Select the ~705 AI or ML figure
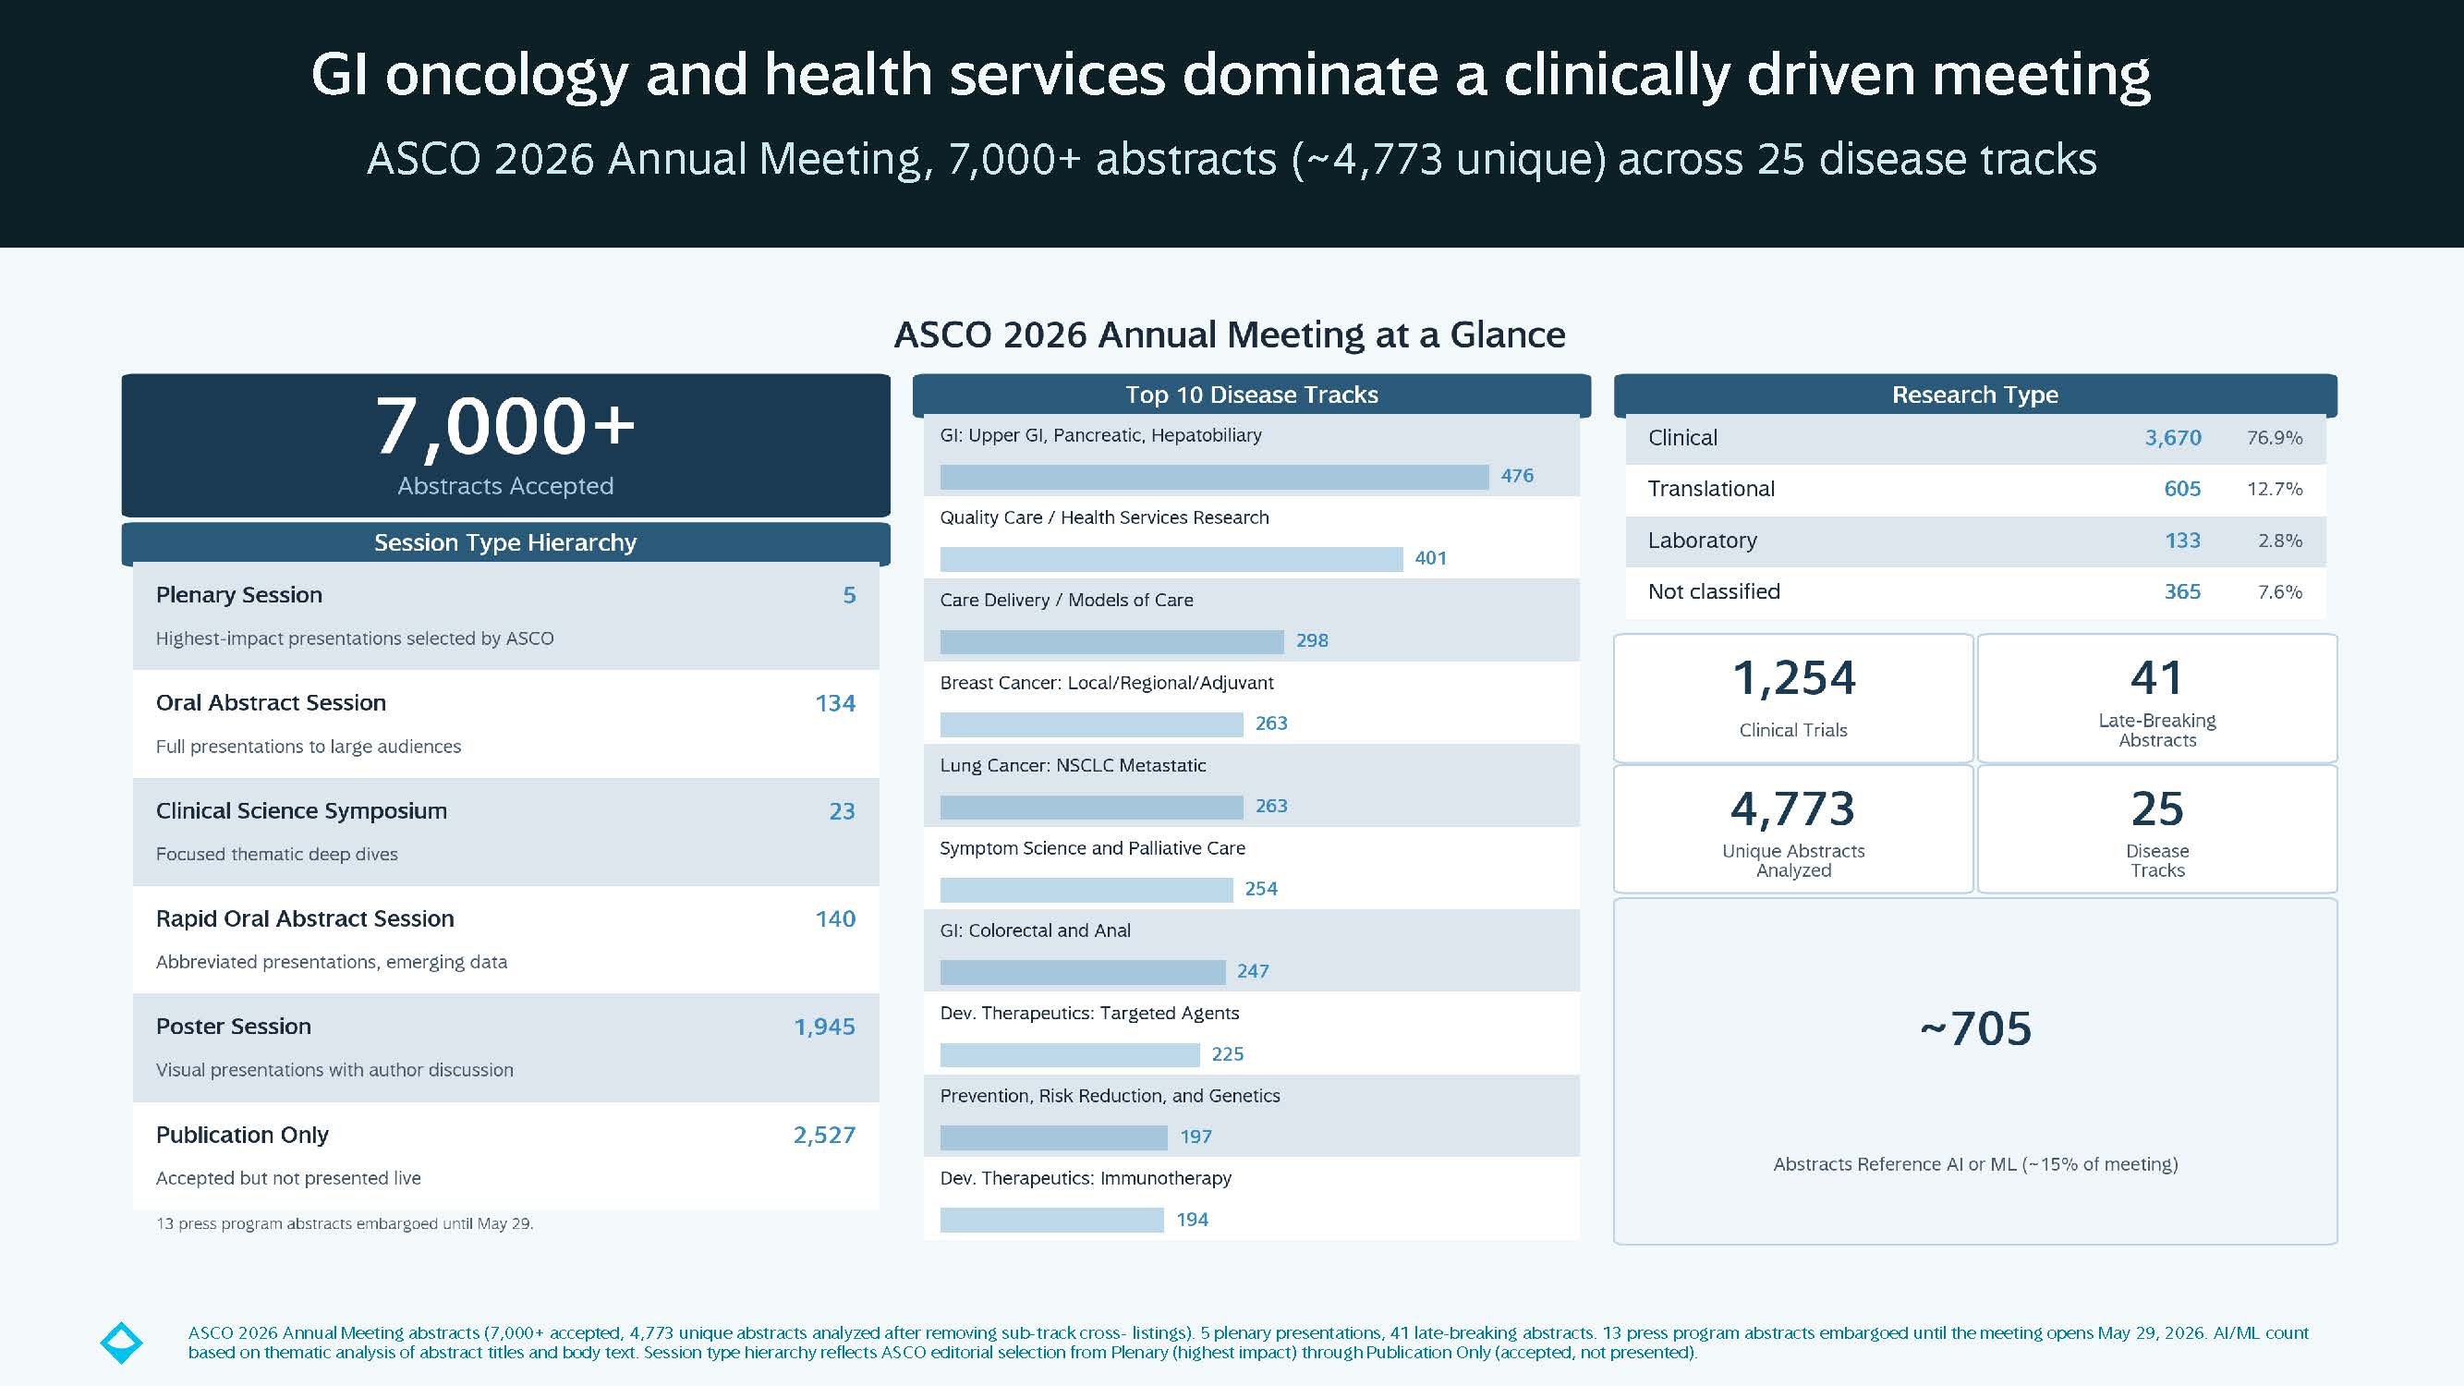The width and height of the screenshot is (2464, 1386). tap(1975, 1029)
